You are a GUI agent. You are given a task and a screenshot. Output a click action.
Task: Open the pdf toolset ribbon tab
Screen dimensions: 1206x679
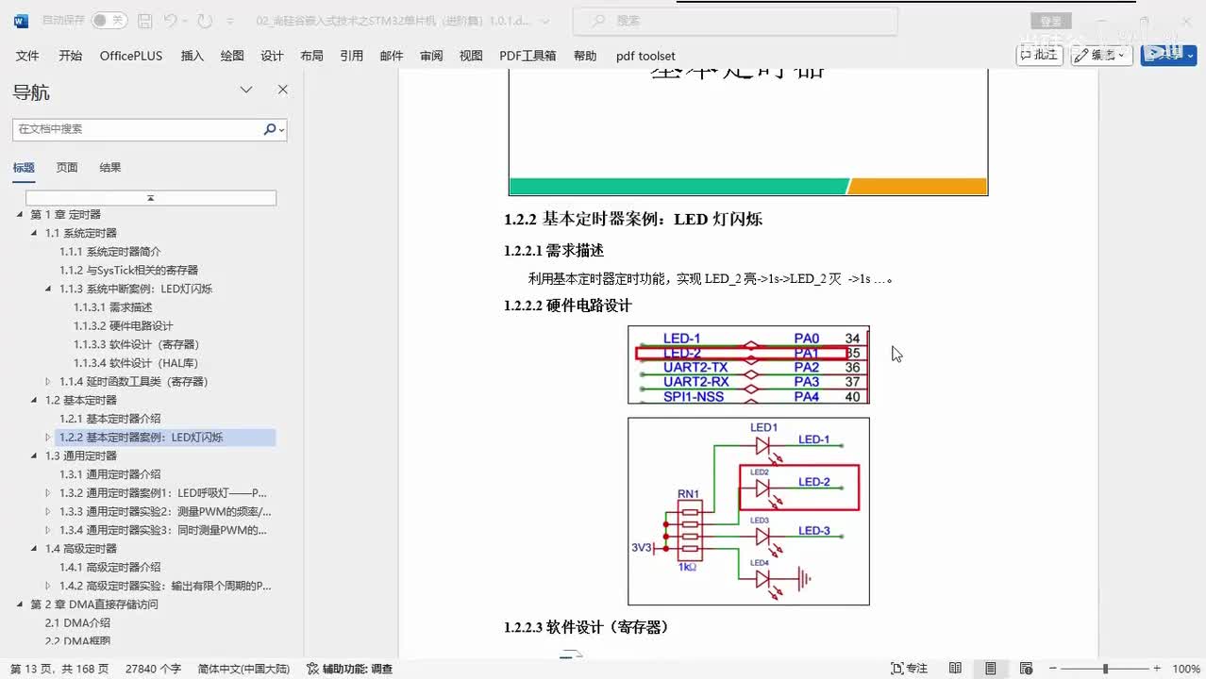645,56
